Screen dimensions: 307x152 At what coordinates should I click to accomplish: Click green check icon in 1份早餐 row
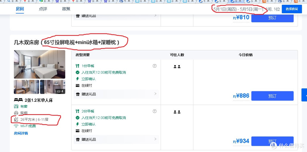(78, 72)
